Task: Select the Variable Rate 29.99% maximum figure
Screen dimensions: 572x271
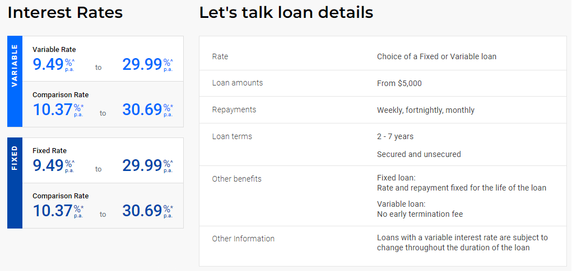Action: [x=148, y=64]
